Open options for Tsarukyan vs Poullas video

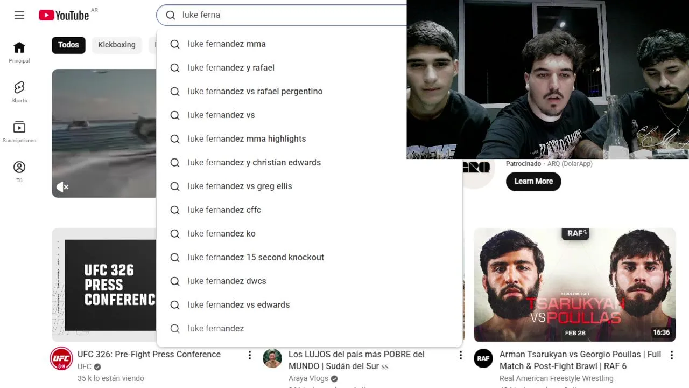click(671, 355)
